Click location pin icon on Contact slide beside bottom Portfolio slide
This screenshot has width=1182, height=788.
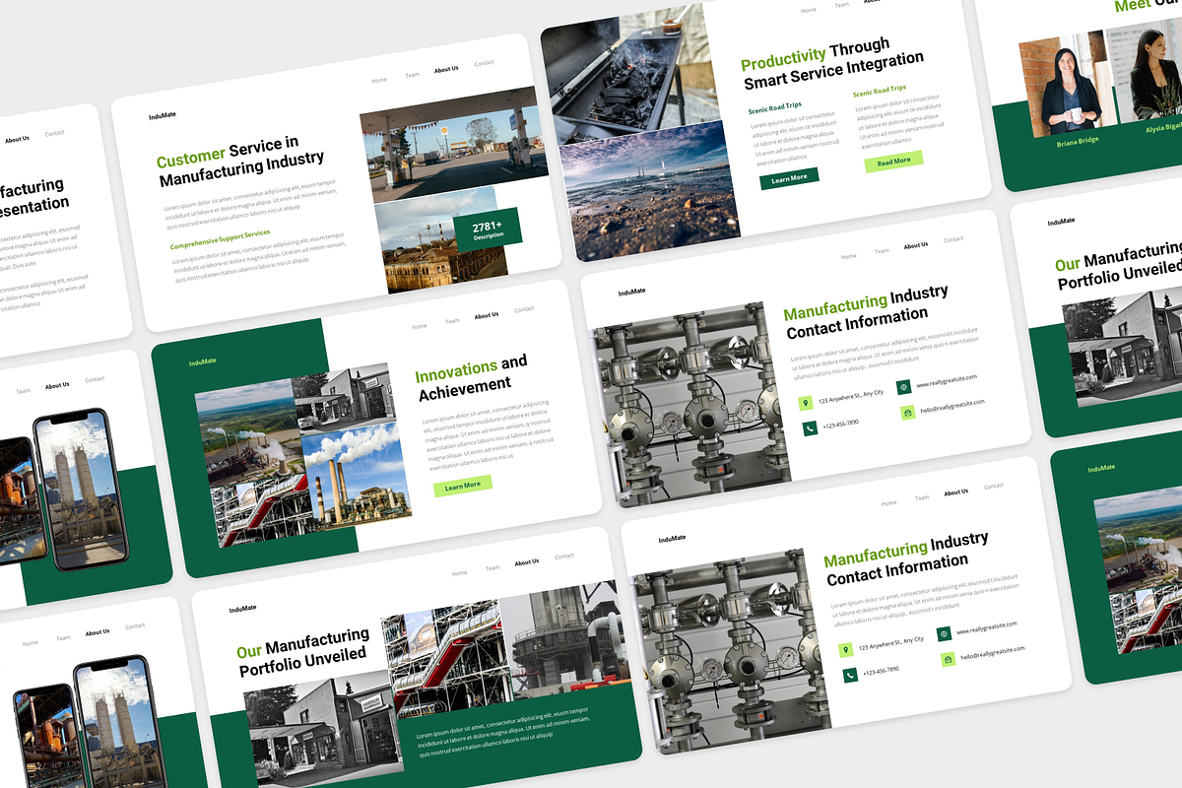point(846,649)
